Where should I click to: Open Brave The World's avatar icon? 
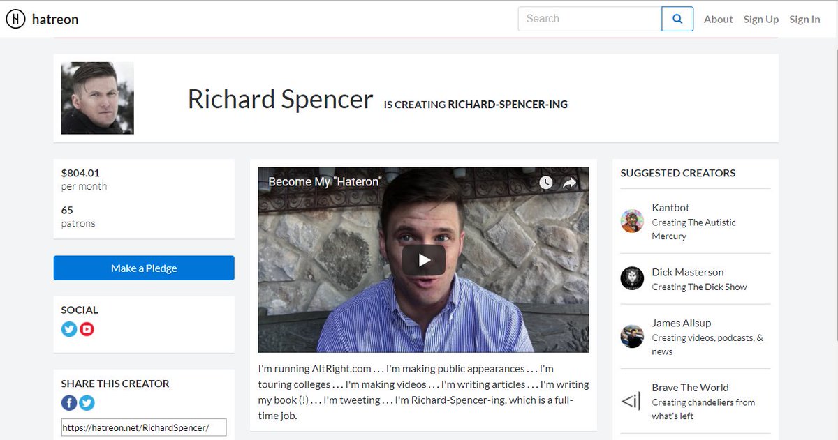pyautogui.click(x=632, y=401)
